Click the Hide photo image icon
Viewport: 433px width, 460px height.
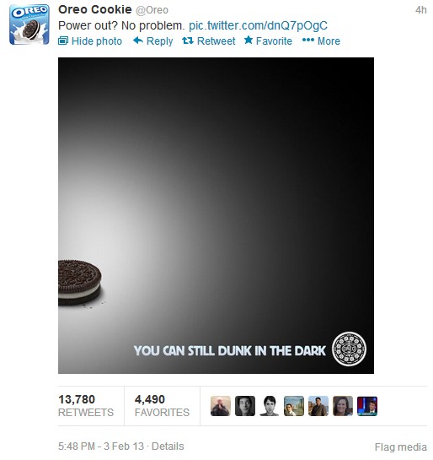tap(63, 41)
